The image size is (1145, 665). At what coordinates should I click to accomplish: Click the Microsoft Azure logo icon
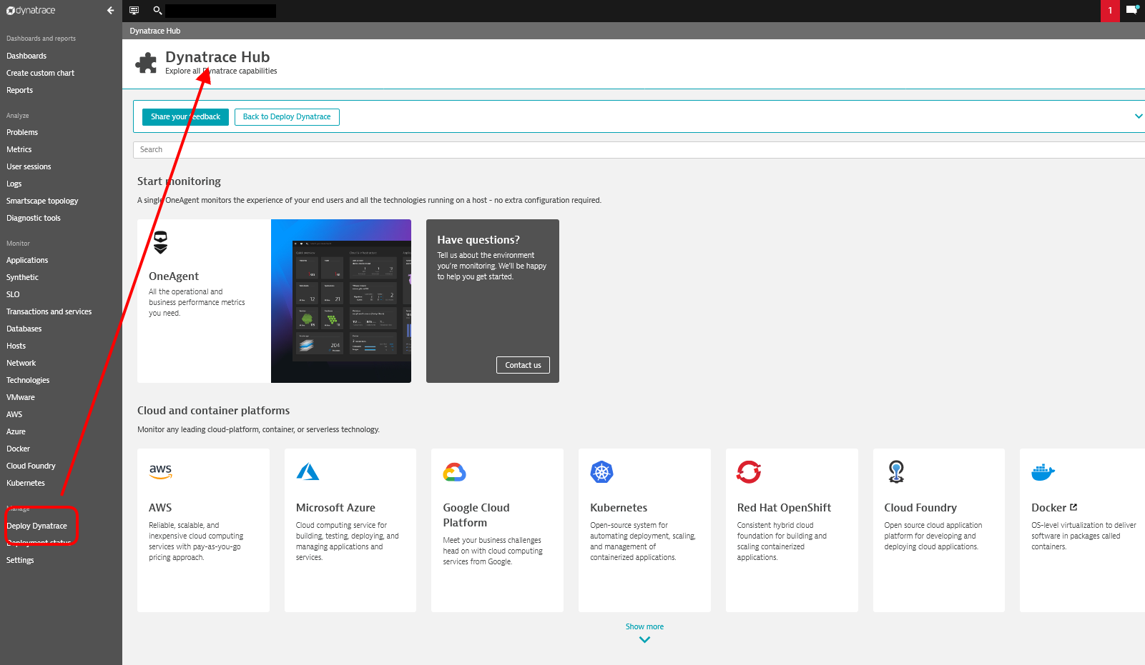tap(308, 471)
